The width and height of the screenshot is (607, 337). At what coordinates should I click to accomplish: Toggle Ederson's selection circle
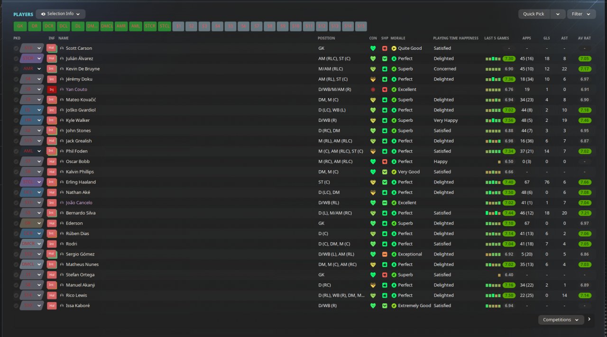coord(16,223)
